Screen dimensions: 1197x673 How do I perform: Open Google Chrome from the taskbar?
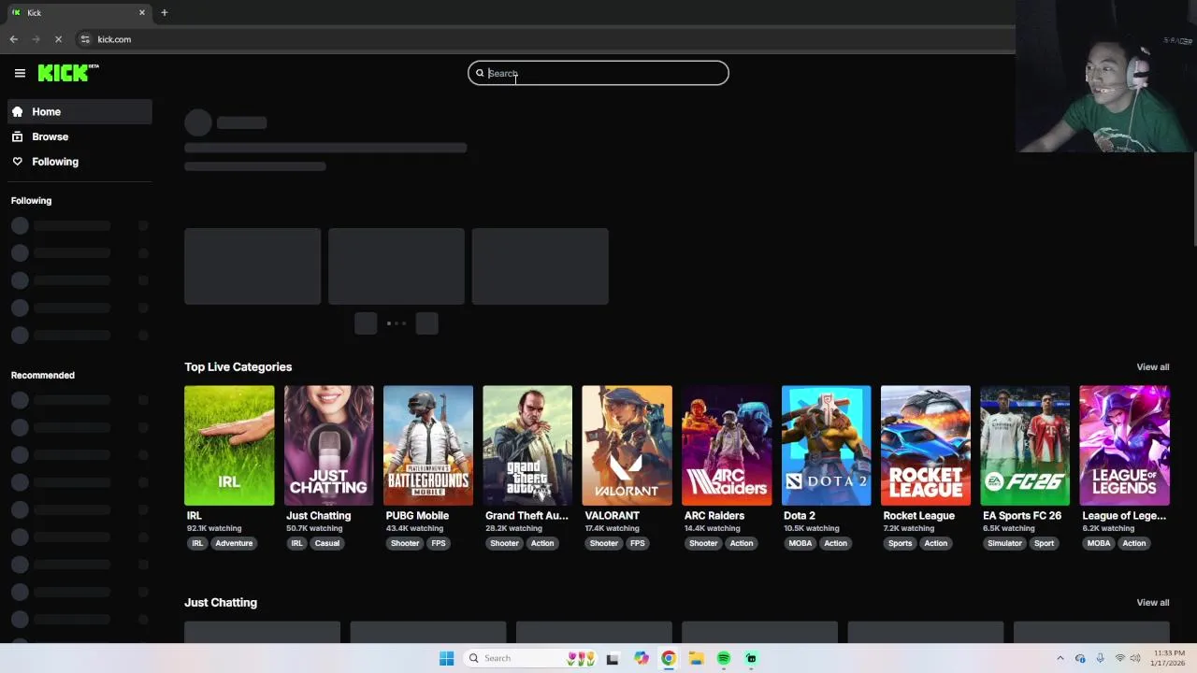coord(668,658)
